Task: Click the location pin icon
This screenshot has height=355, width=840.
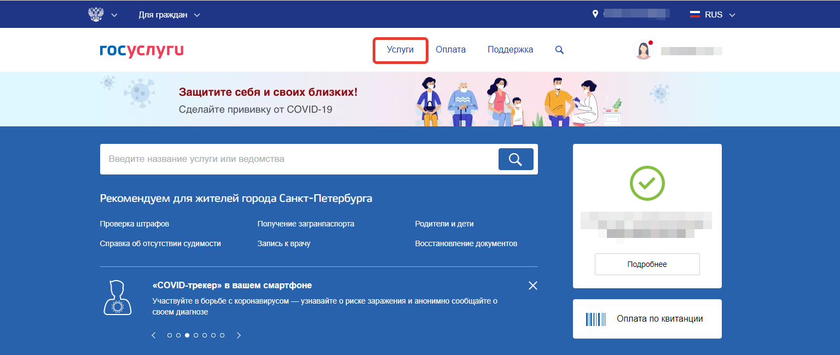Action: pyautogui.click(x=595, y=14)
